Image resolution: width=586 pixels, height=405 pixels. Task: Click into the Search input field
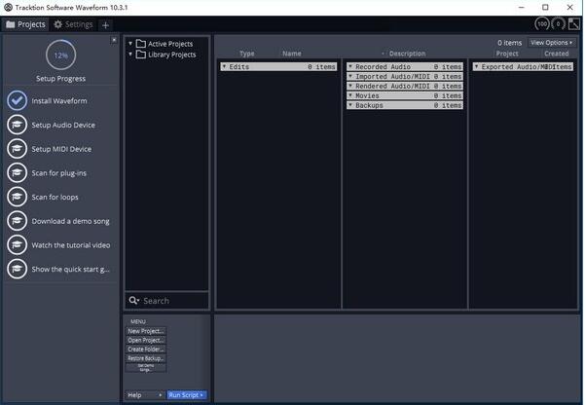point(166,301)
